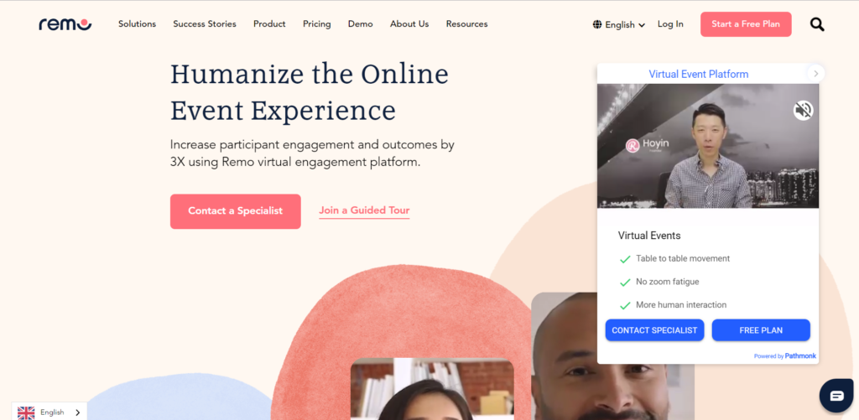The height and width of the screenshot is (420, 859).
Task: Click the blue FREE PLAN button
Action: 761,330
